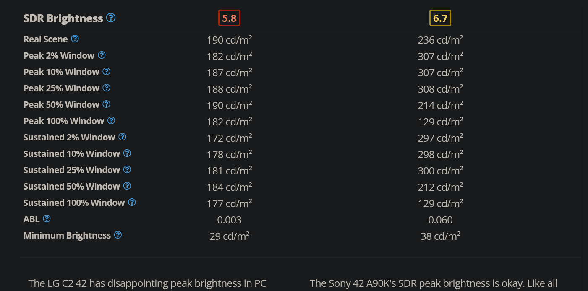Click the 6.7 SDR Brightness score box

pyautogui.click(x=440, y=18)
